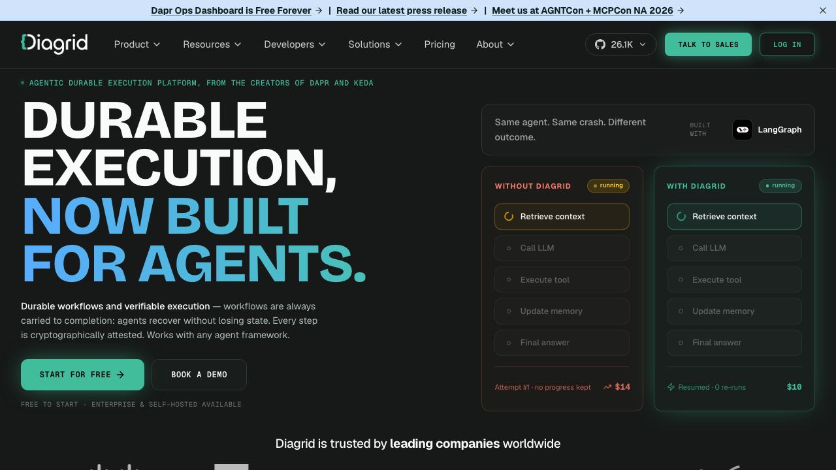Click the Log In button
The width and height of the screenshot is (836, 470).
pyautogui.click(x=787, y=44)
